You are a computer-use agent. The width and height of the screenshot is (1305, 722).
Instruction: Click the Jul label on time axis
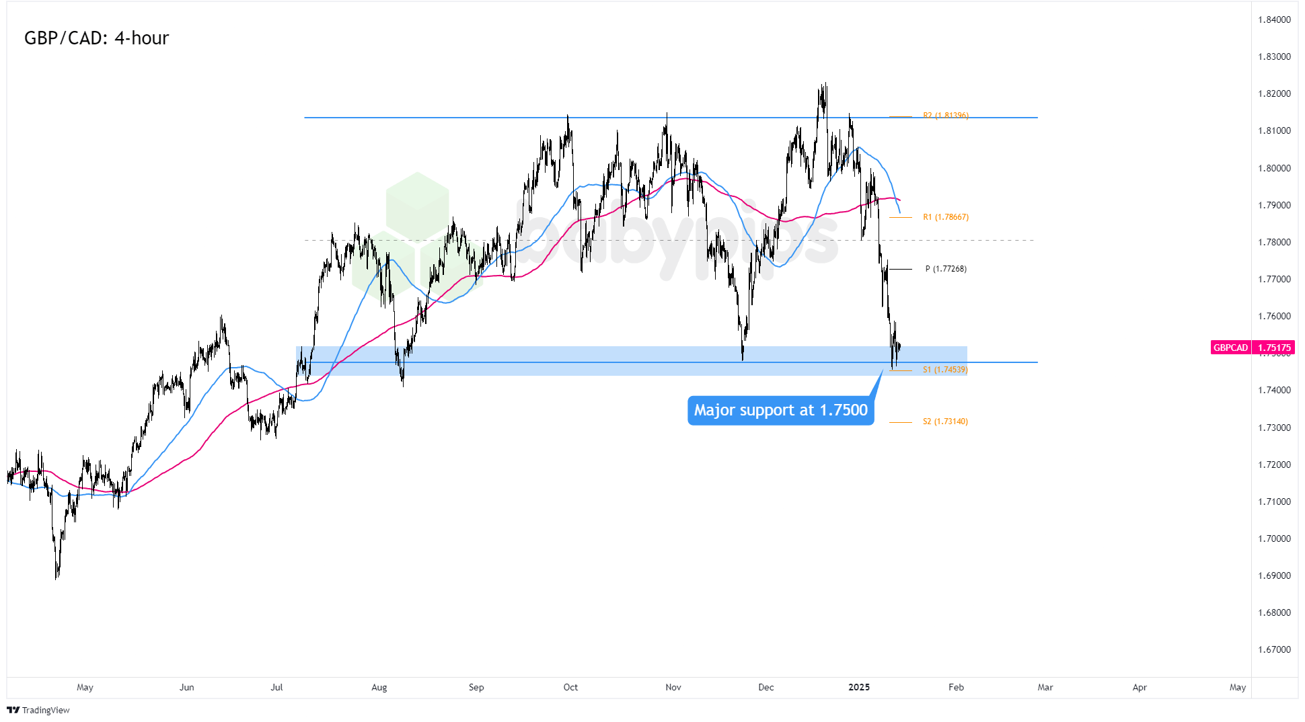(276, 687)
